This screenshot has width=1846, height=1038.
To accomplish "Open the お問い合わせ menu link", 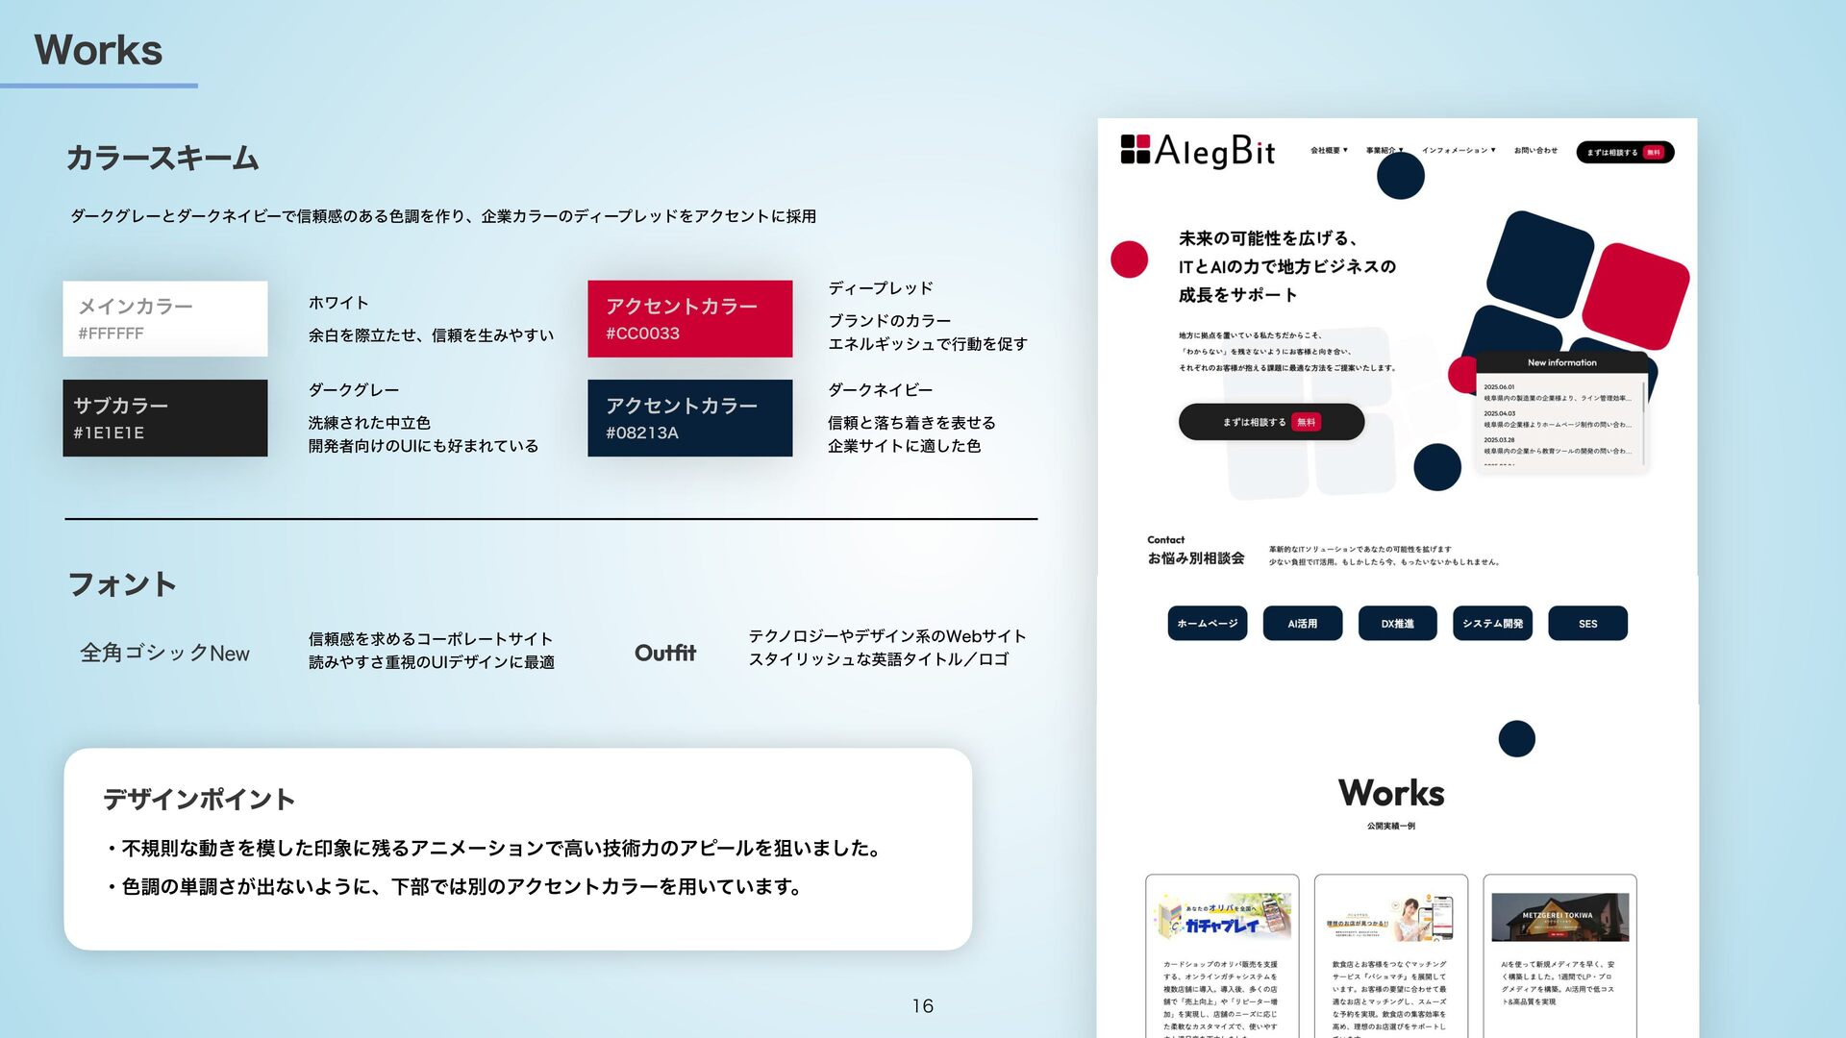I will (x=1535, y=151).
